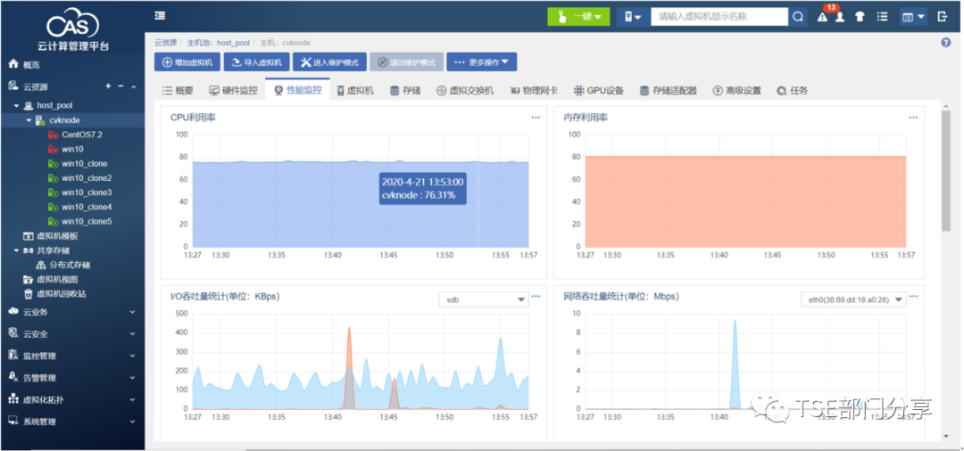Open CPU利用率 chart options ellipsis
The image size is (964, 451).
(536, 117)
